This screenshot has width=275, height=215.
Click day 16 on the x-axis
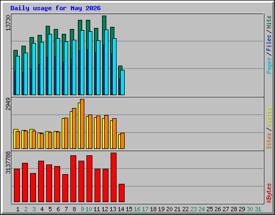[137, 209]
